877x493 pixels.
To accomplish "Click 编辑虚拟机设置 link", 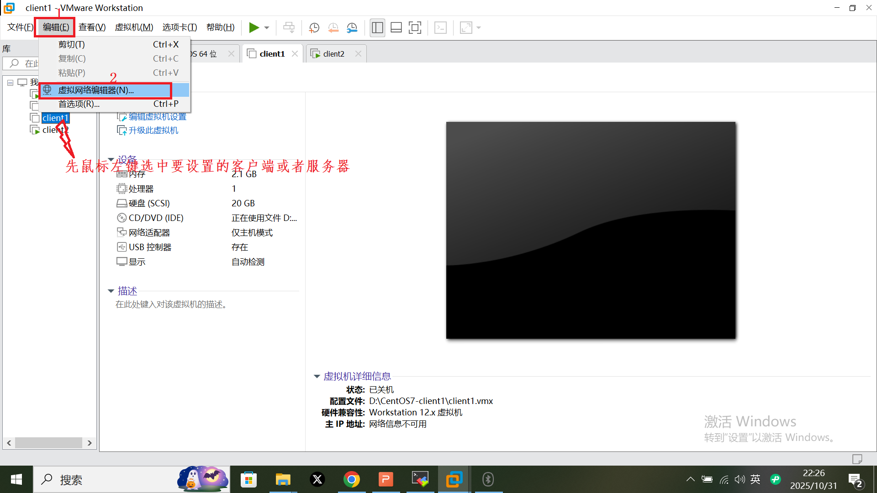I will pos(157,117).
